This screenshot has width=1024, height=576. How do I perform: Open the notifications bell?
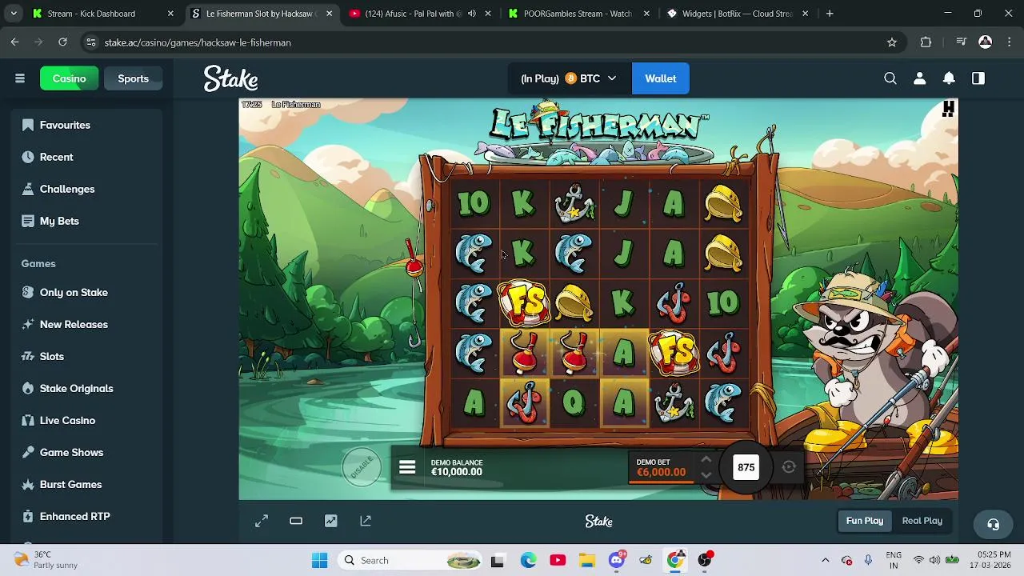point(949,78)
